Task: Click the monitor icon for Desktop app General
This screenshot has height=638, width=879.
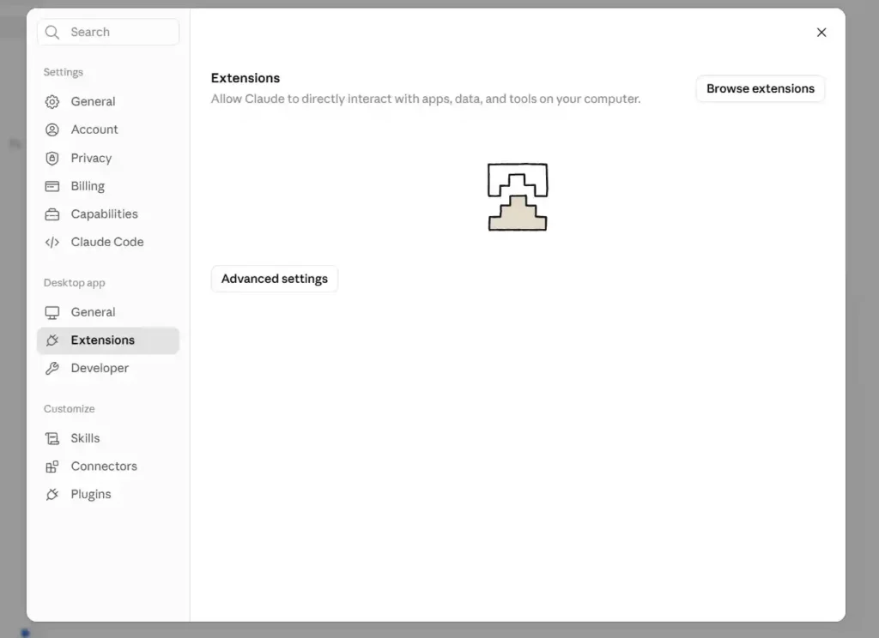Action: coord(52,312)
